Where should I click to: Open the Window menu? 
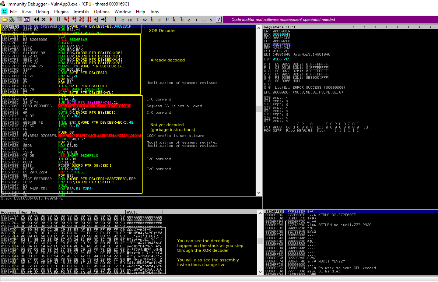click(123, 12)
